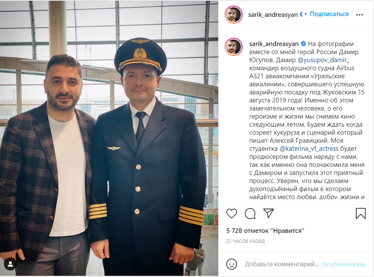Share post using paper plane icon

tap(269, 213)
